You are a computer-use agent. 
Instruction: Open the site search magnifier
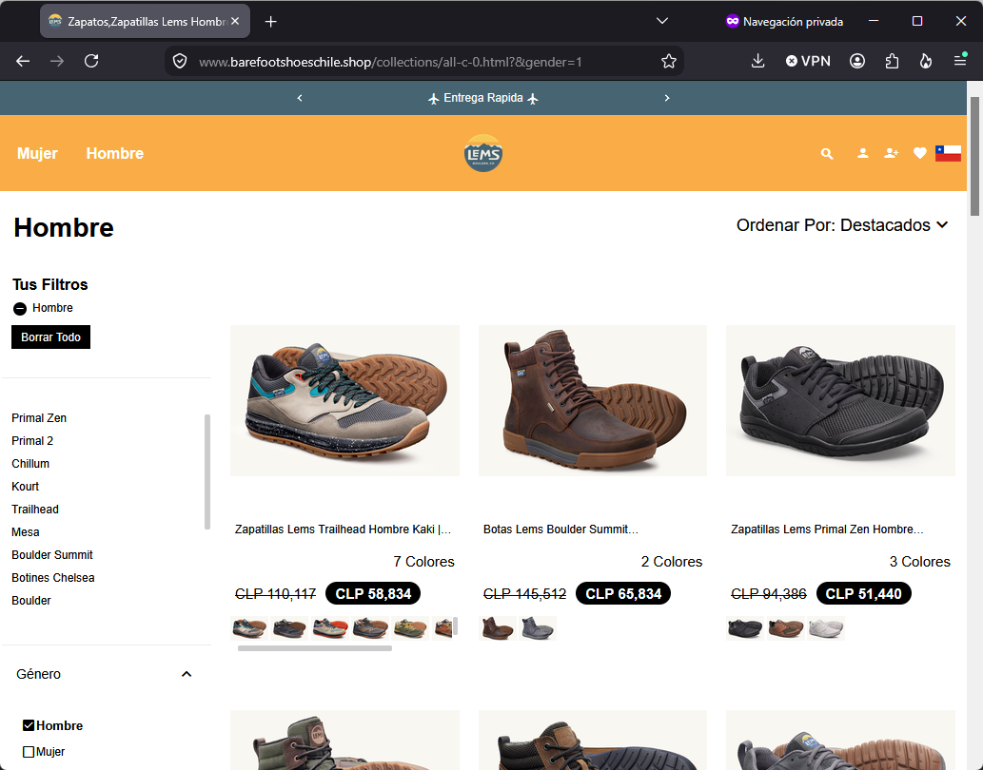[827, 153]
